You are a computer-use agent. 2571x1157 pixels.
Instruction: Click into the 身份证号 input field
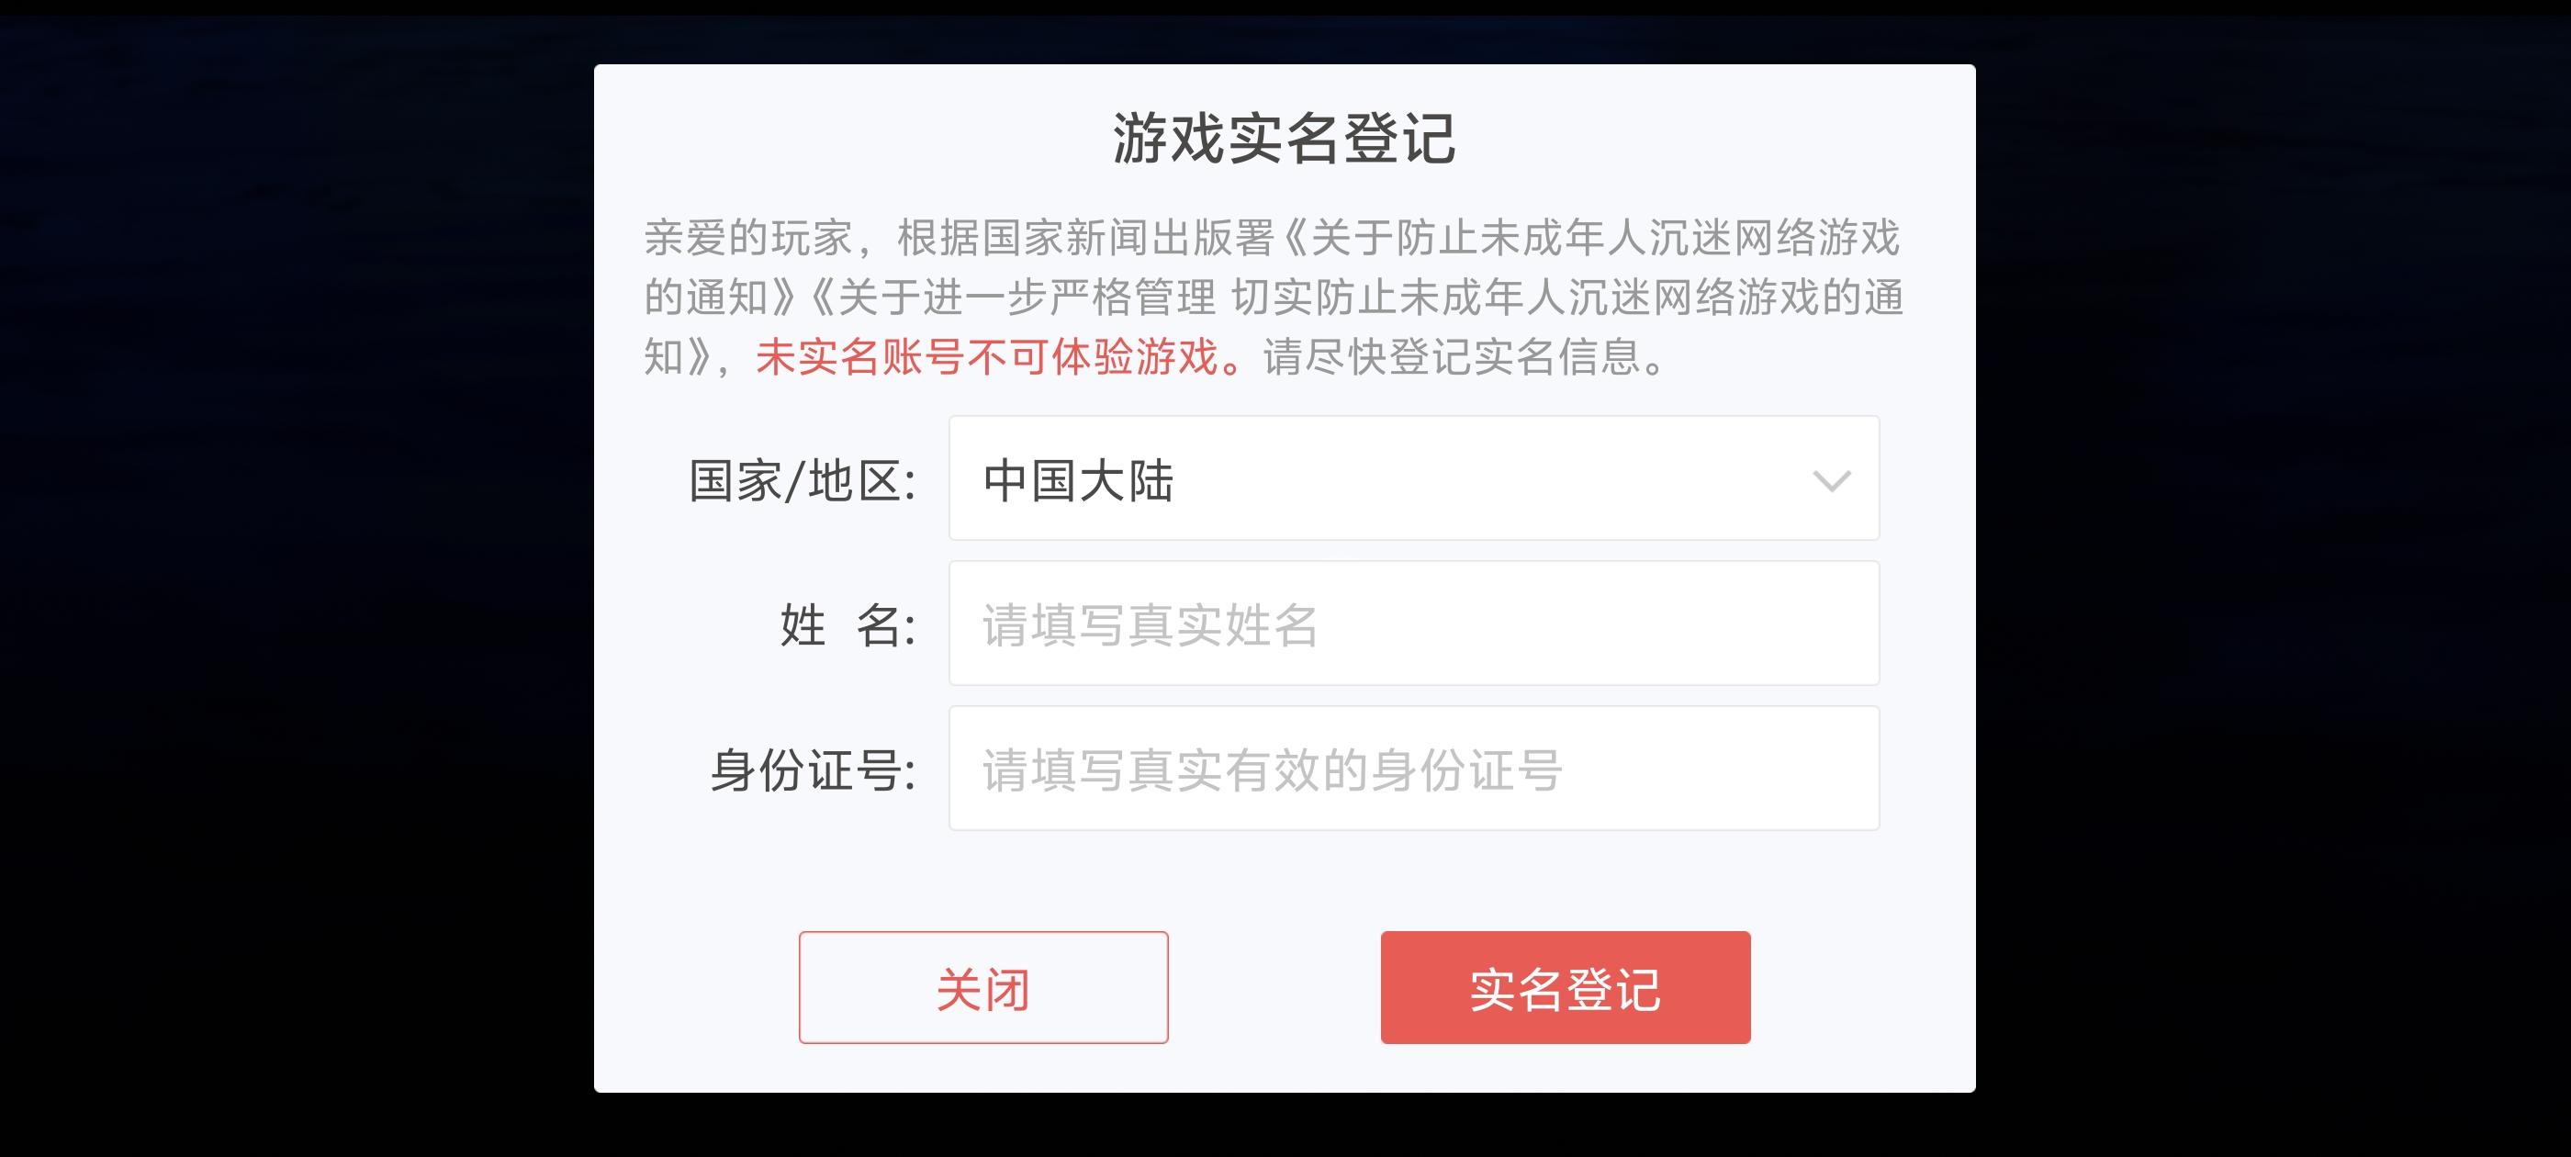point(1413,769)
